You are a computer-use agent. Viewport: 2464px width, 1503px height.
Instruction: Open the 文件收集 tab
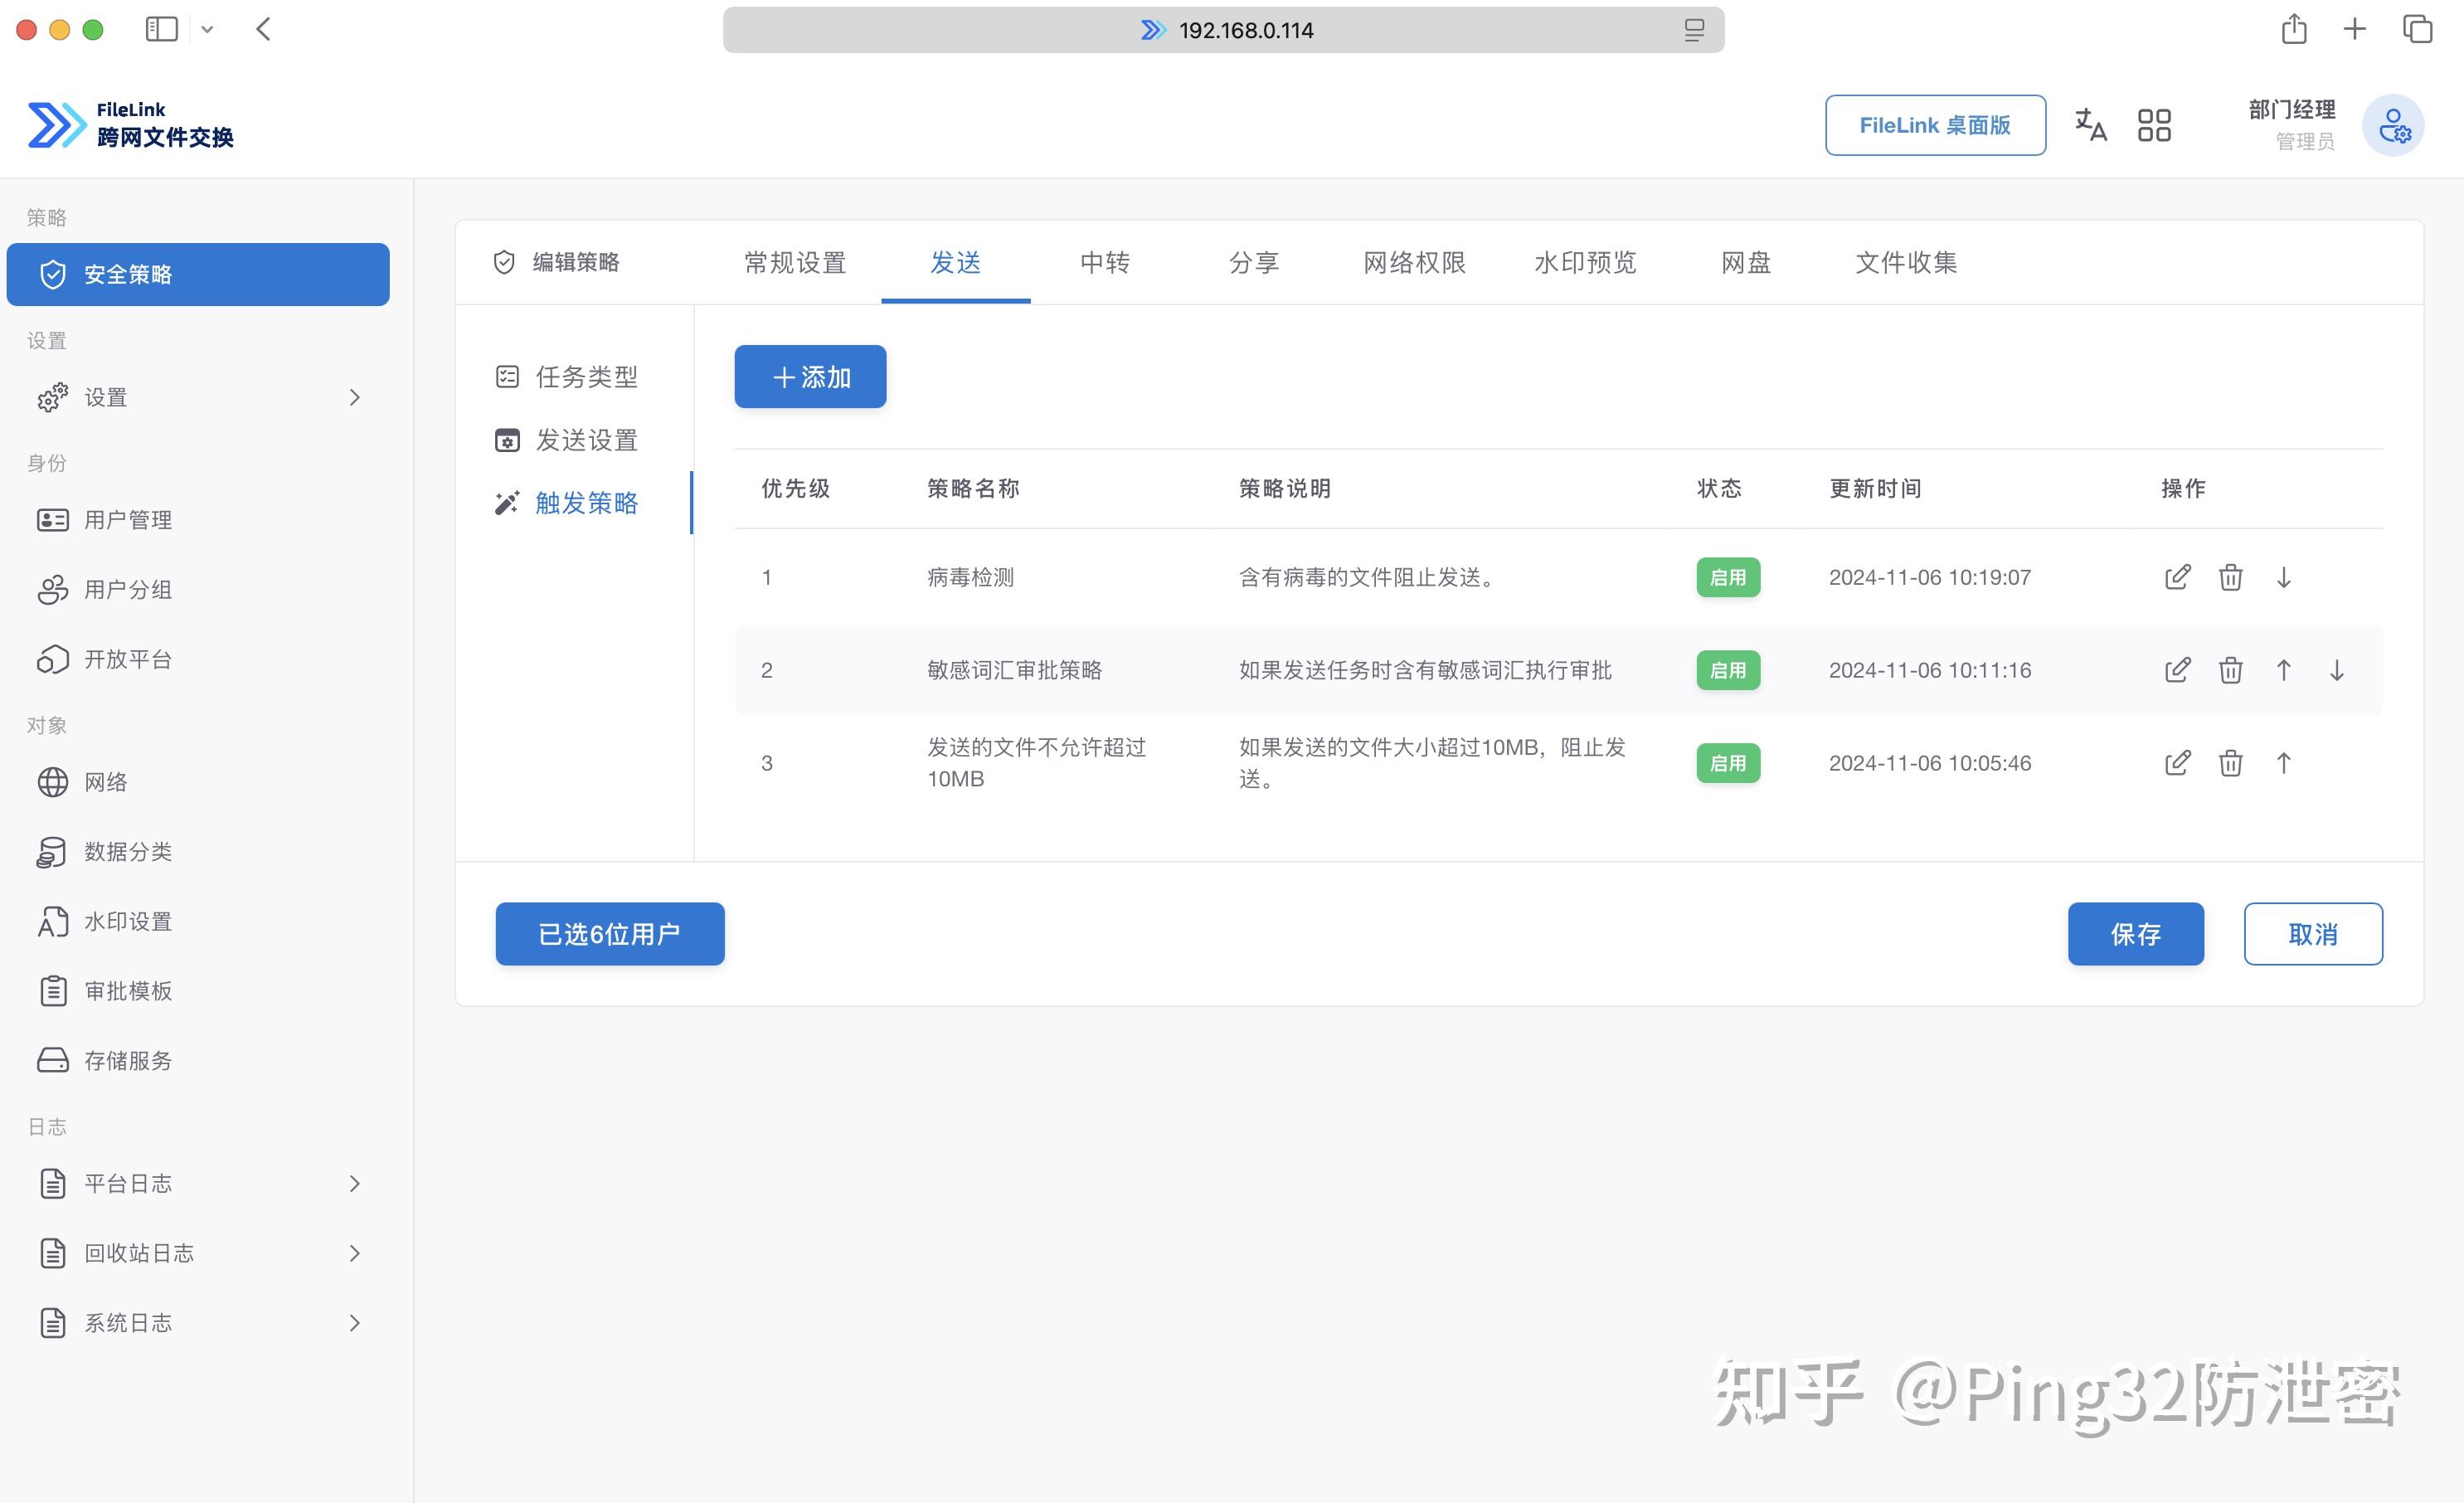tap(1906, 262)
